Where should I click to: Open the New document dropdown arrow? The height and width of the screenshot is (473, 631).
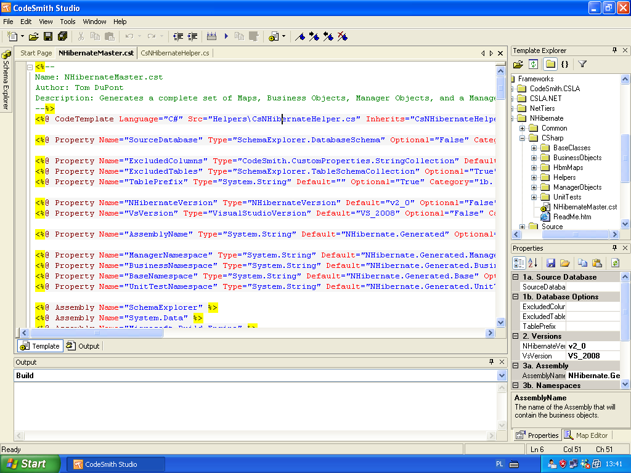pyautogui.click(x=23, y=36)
